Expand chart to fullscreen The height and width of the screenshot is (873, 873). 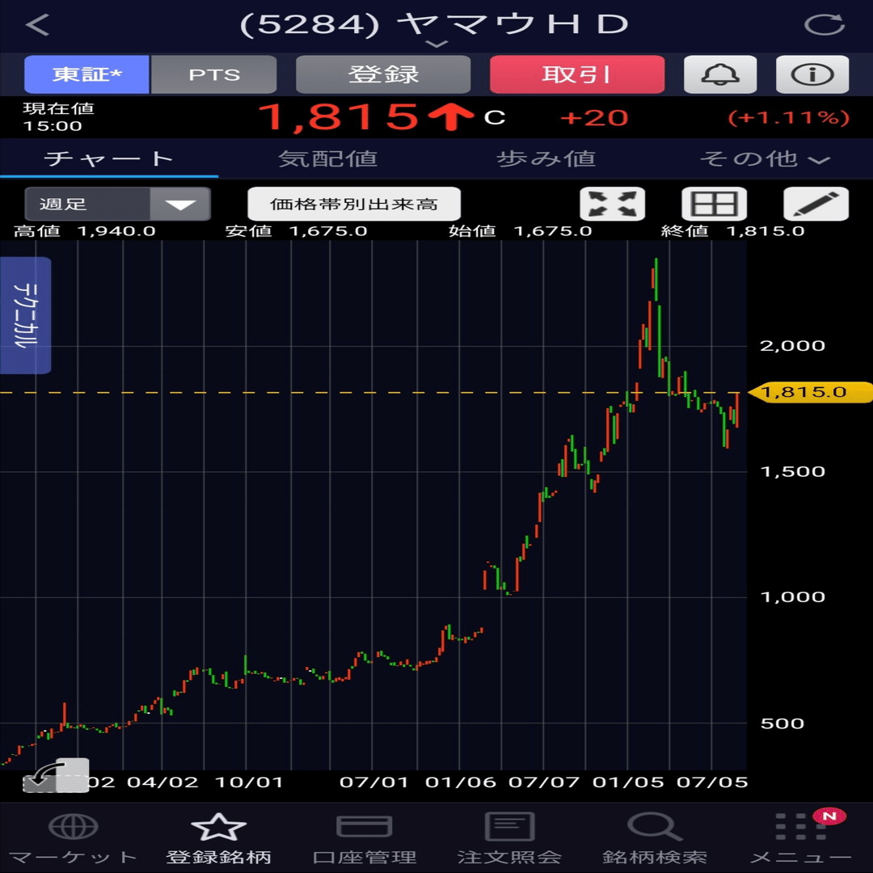point(613,204)
